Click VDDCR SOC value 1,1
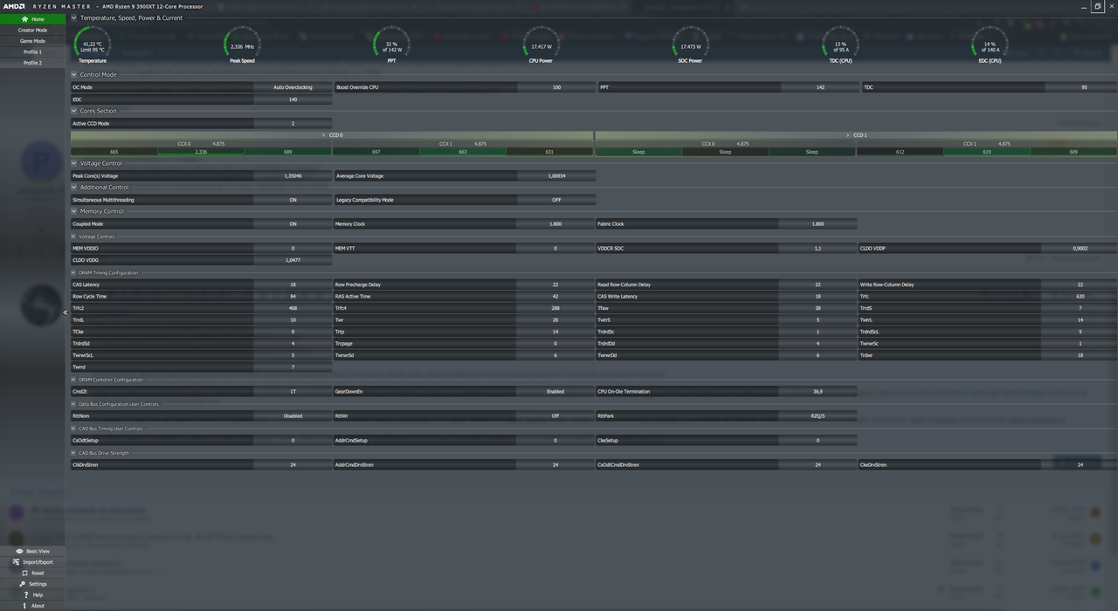 pos(818,249)
